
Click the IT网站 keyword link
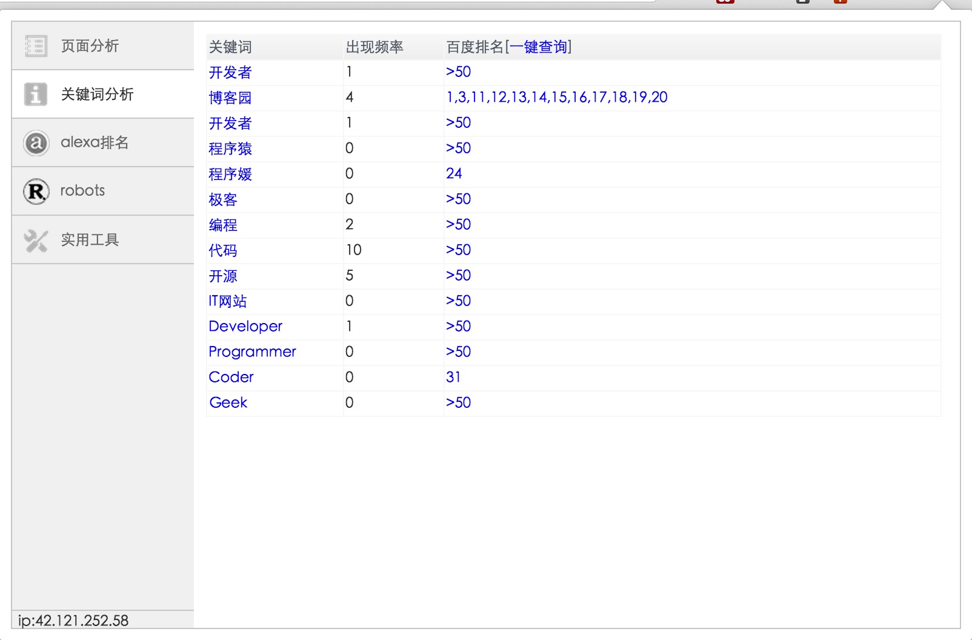coord(228,301)
